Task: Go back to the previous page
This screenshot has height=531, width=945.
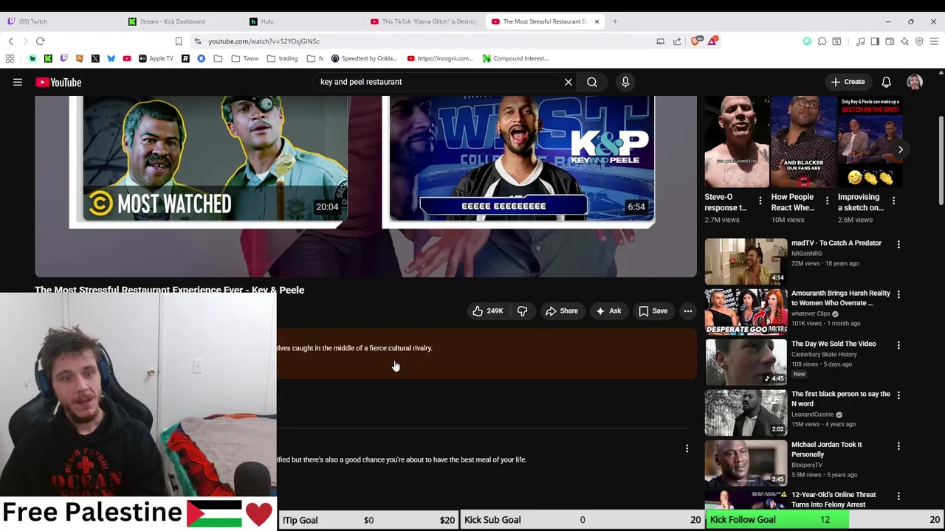Action: coord(11,41)
